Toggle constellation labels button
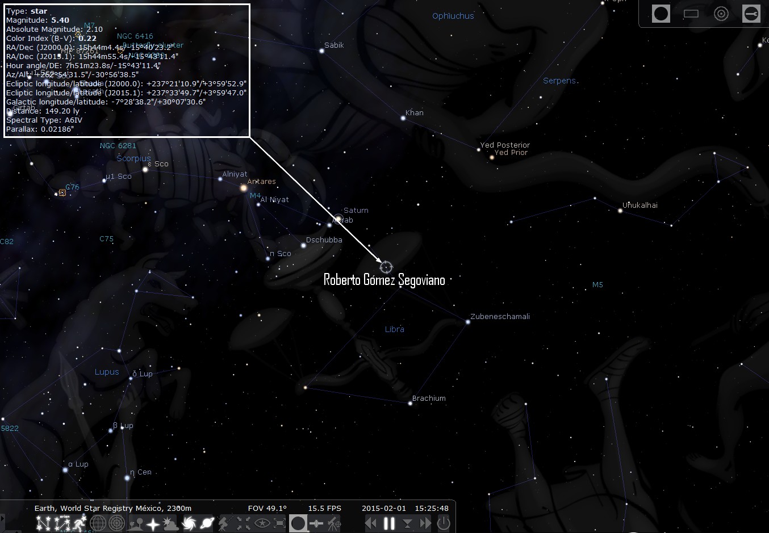Screen dimensions: 769x533 tap(61, 523)
